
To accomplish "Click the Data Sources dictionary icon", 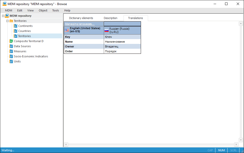I will 11,46.
